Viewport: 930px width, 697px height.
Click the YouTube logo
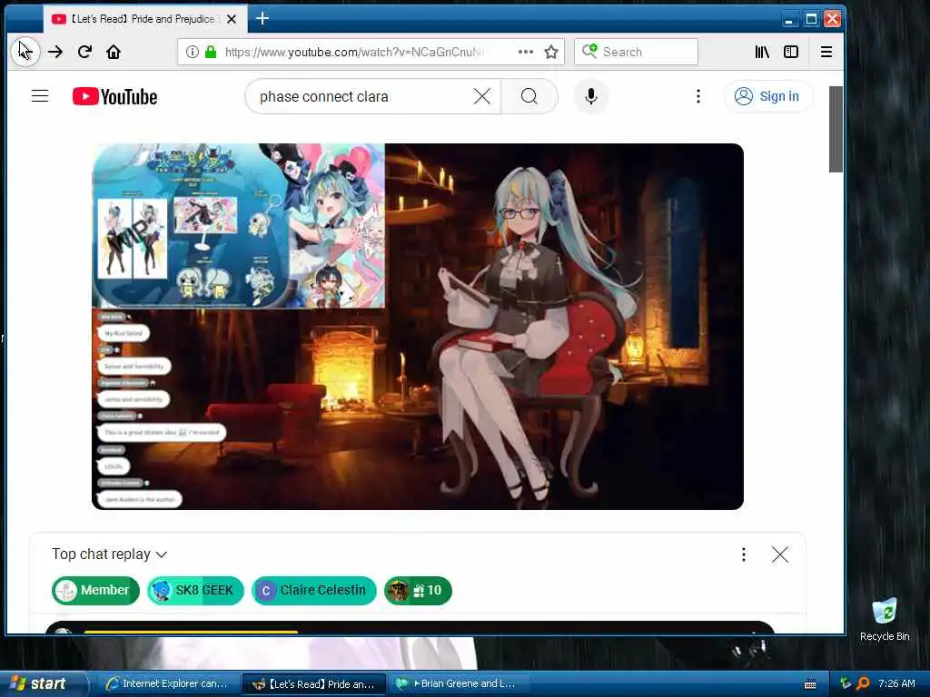click(x=115, y=96)
